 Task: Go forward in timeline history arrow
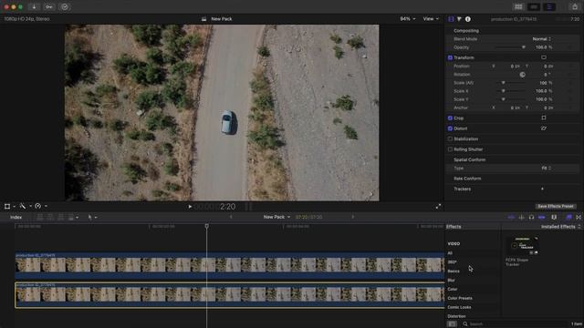point(353,217)
